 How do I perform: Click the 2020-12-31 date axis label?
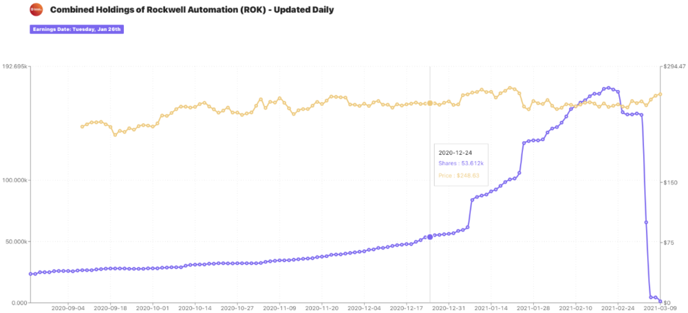(x=449, y=309)
